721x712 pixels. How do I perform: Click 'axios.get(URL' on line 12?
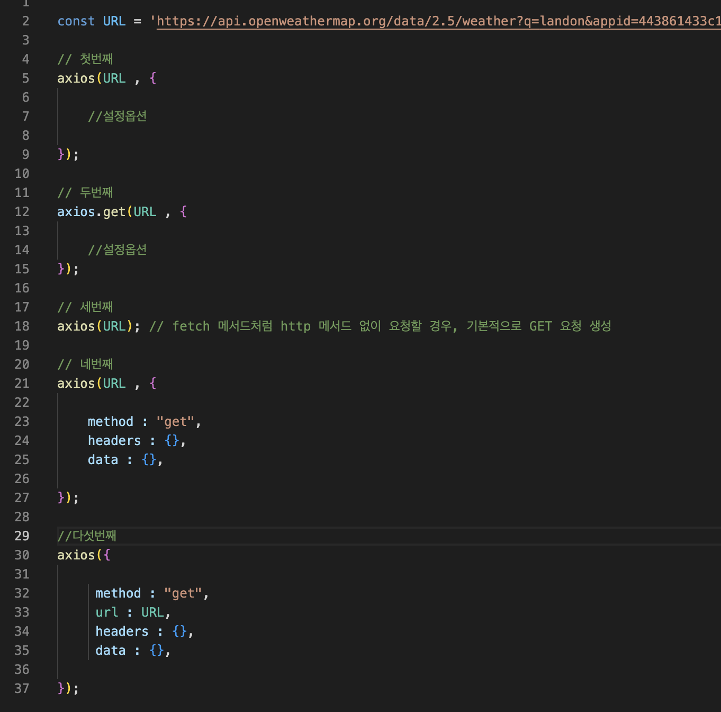(107, 211)
